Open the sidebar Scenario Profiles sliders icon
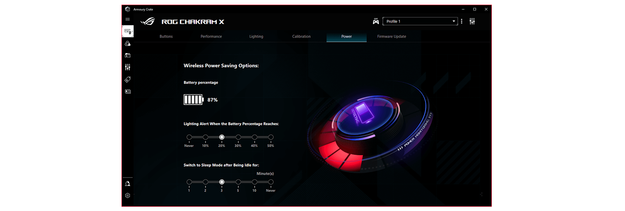625x211 pixels. 128,67
